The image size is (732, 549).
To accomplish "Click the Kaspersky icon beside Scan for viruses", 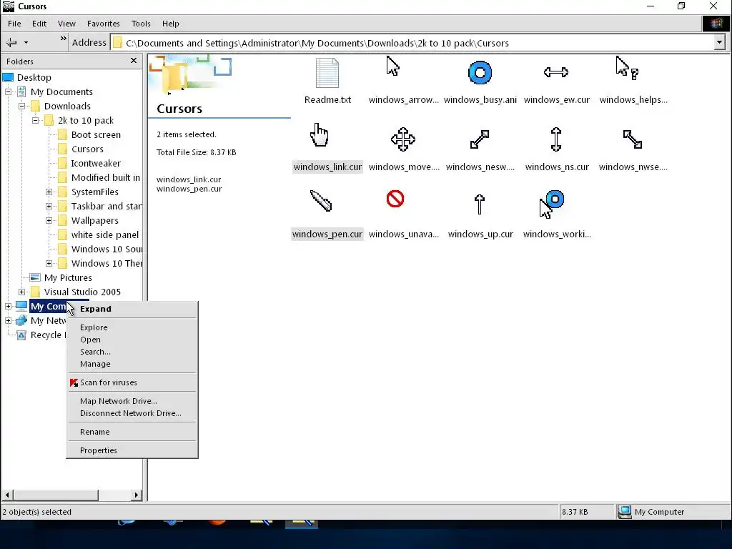I will click(x=74, y=383).
